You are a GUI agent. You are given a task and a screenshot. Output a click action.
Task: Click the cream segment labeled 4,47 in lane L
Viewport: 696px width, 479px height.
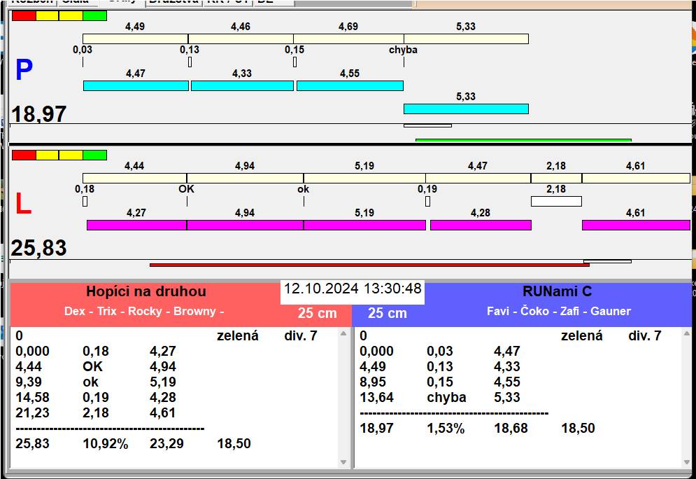coord(478,178)
